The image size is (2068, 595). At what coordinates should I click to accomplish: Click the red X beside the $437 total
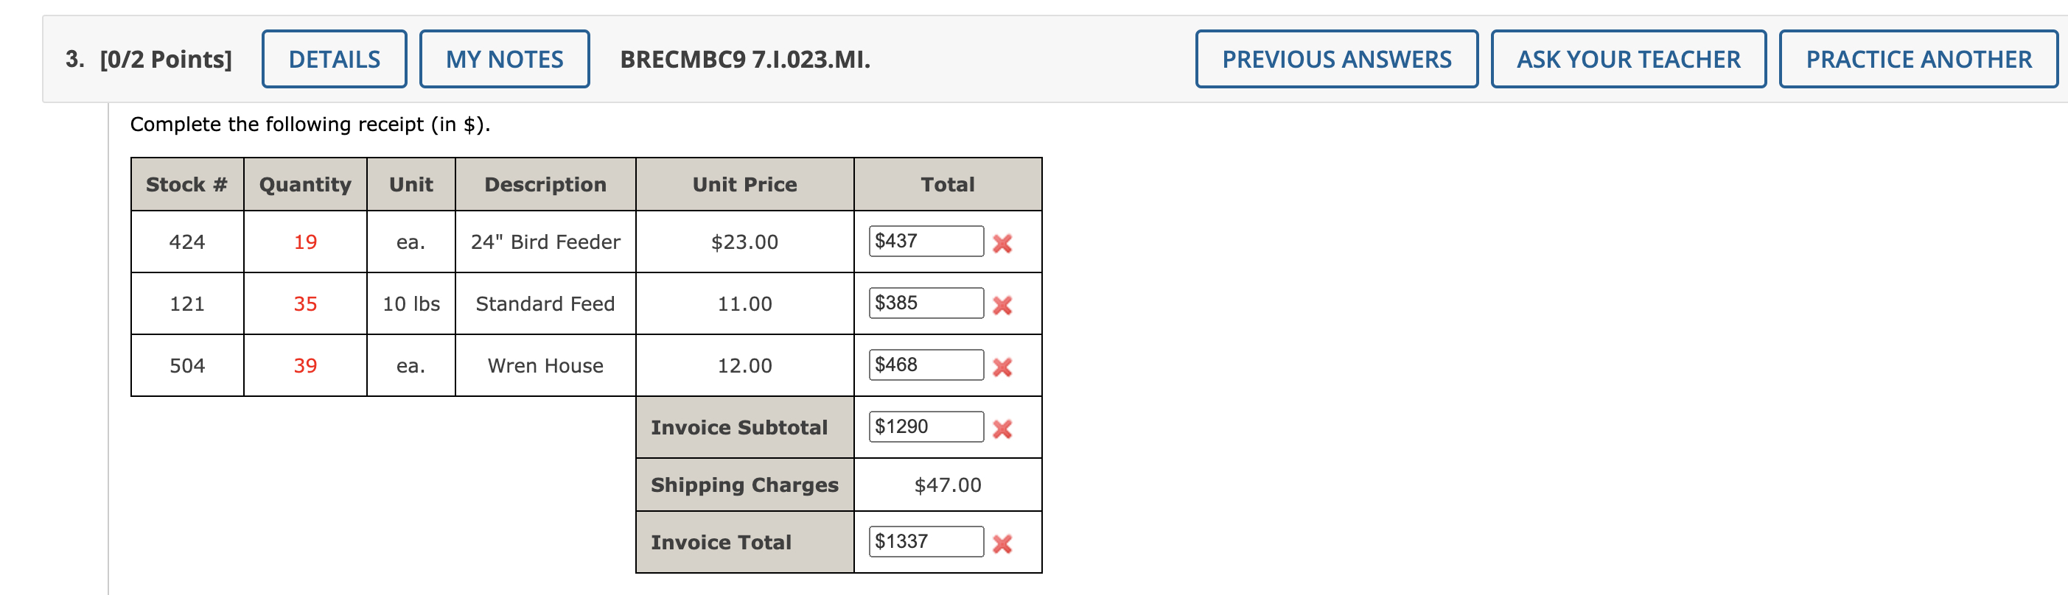[1001, 243]
